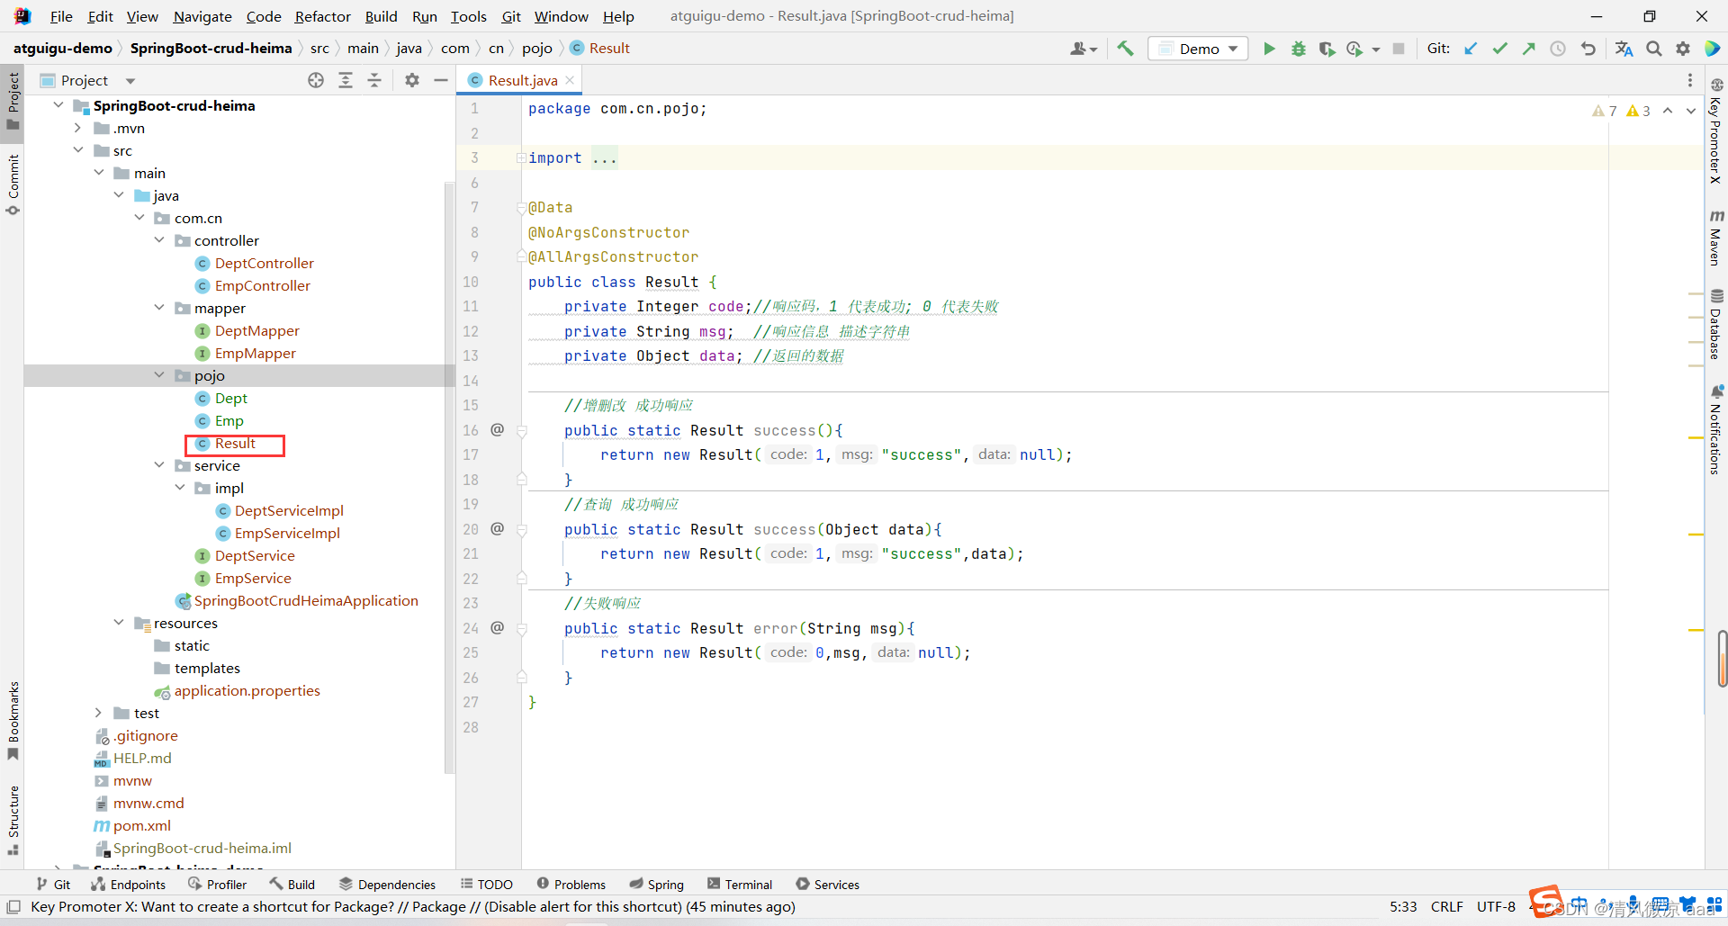Open the Tools menu
This screenshot has height=926, width=1728.
pos(468,16)
